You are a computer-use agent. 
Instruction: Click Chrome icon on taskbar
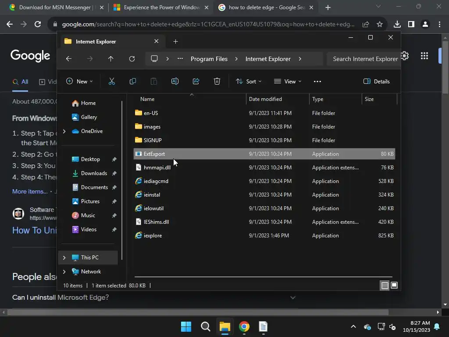coord(244,326)
